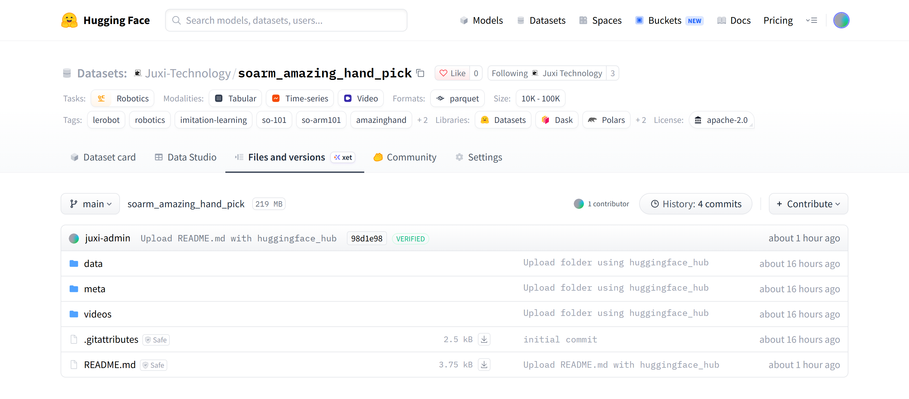Click the Safe badge next to README.md
Image resolution: width=909 pixels, height=399 pixels.
[x=153, y=365]
